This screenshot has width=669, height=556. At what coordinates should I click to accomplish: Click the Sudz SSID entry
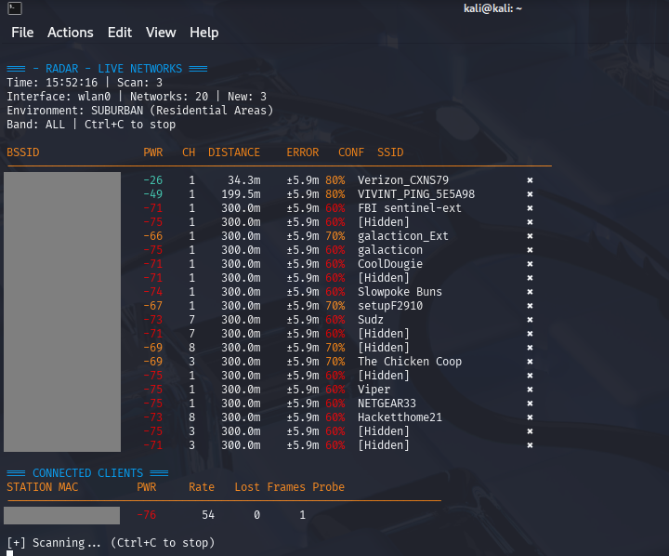[x=371, y=320]
